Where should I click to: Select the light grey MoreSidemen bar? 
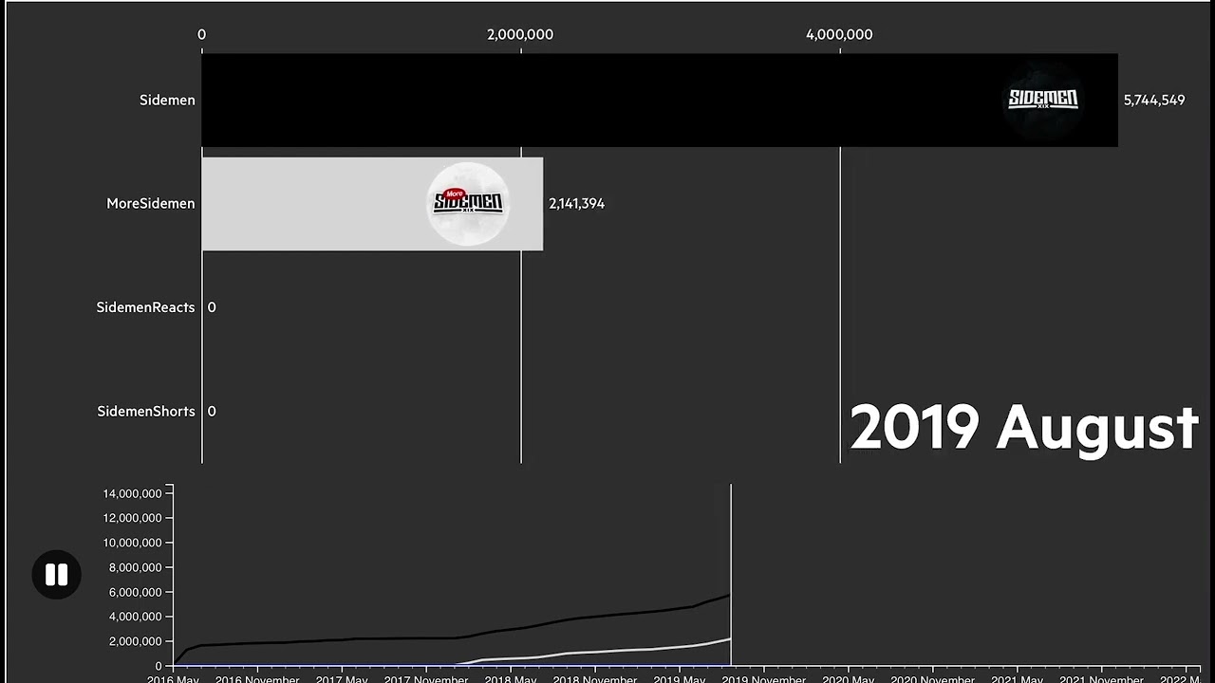click(372, 204)
